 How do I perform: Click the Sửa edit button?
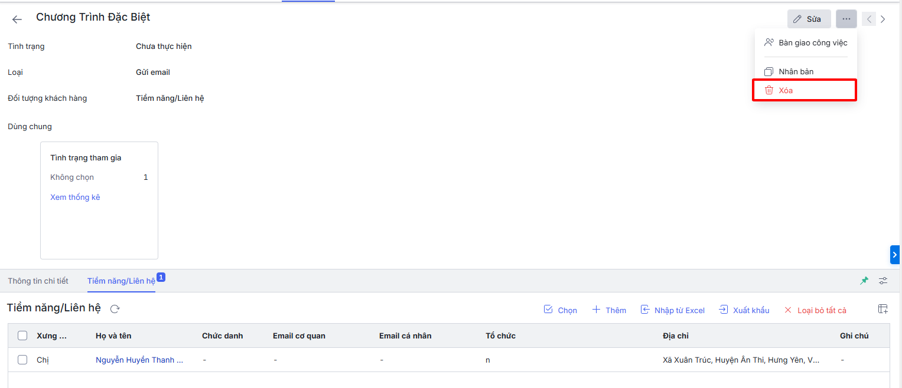point(809,19)
